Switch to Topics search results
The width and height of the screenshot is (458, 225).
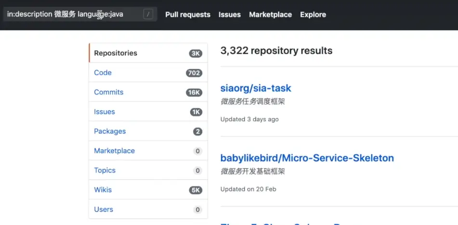point(105,170)
